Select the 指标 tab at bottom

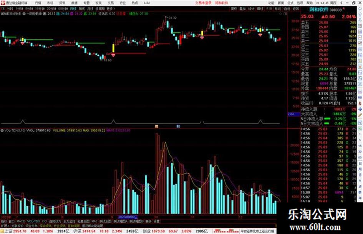(x=4, y=221)
